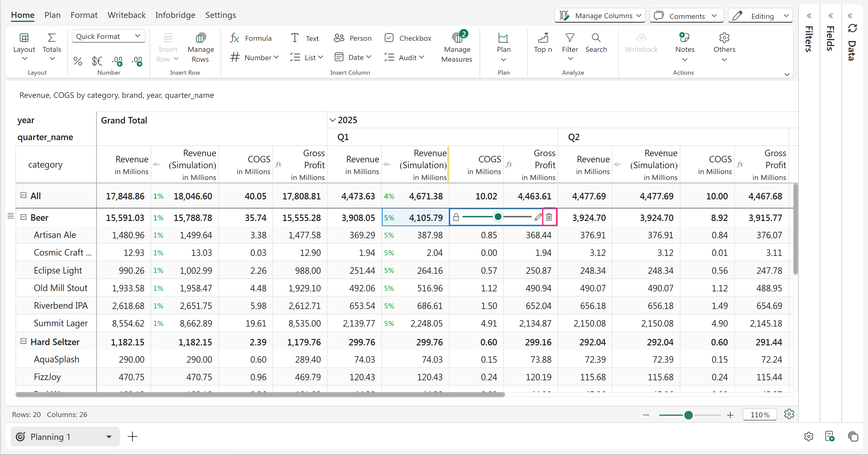This screenshot has width=868, height=455.
Task: Click the delete trash icon in Beer row
Action: click(x=549, y=217)
